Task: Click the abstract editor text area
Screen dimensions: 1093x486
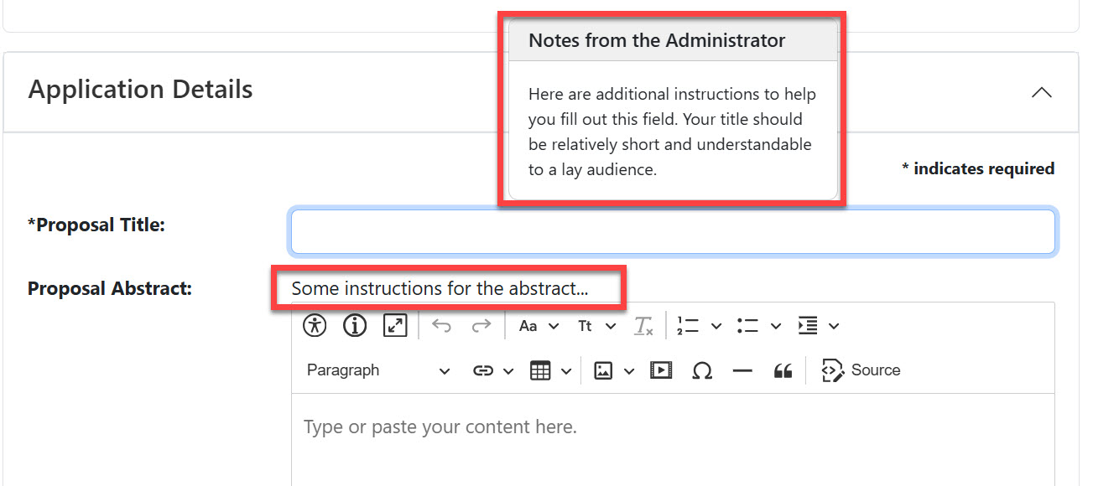Action: click(x=673, y=440)
